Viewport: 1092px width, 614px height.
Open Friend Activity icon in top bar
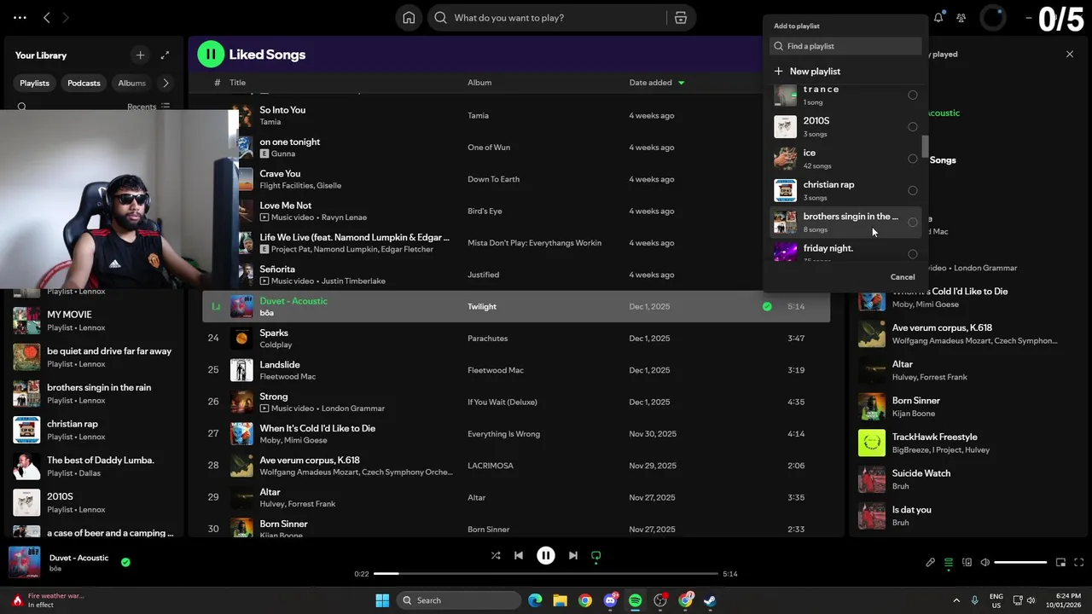pos(961,18)
